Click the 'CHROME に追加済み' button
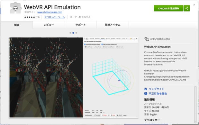Image resolution: width=199 pixels, height=125 pixels. pyautogui.click(x=168, y=8)
